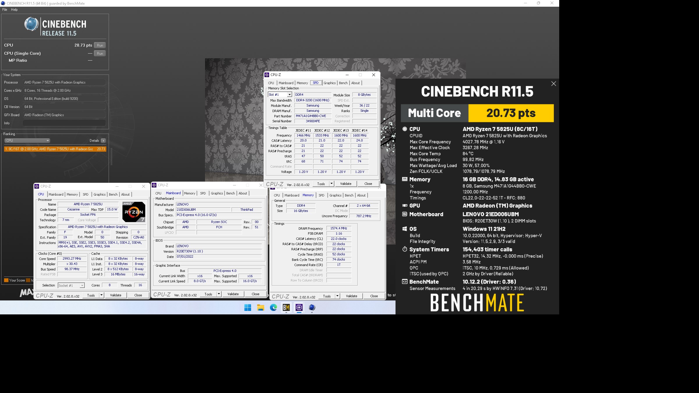This screenshot has width=699, height=393.
Task: Click the Uncore Frequency 787.2 MHz value
Action: [x=364, y=216]
